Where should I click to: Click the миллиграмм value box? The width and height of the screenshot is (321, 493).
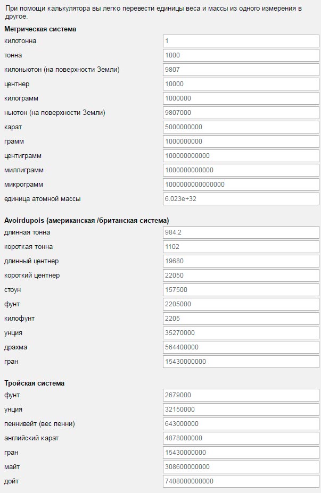(x=241, y=170)
